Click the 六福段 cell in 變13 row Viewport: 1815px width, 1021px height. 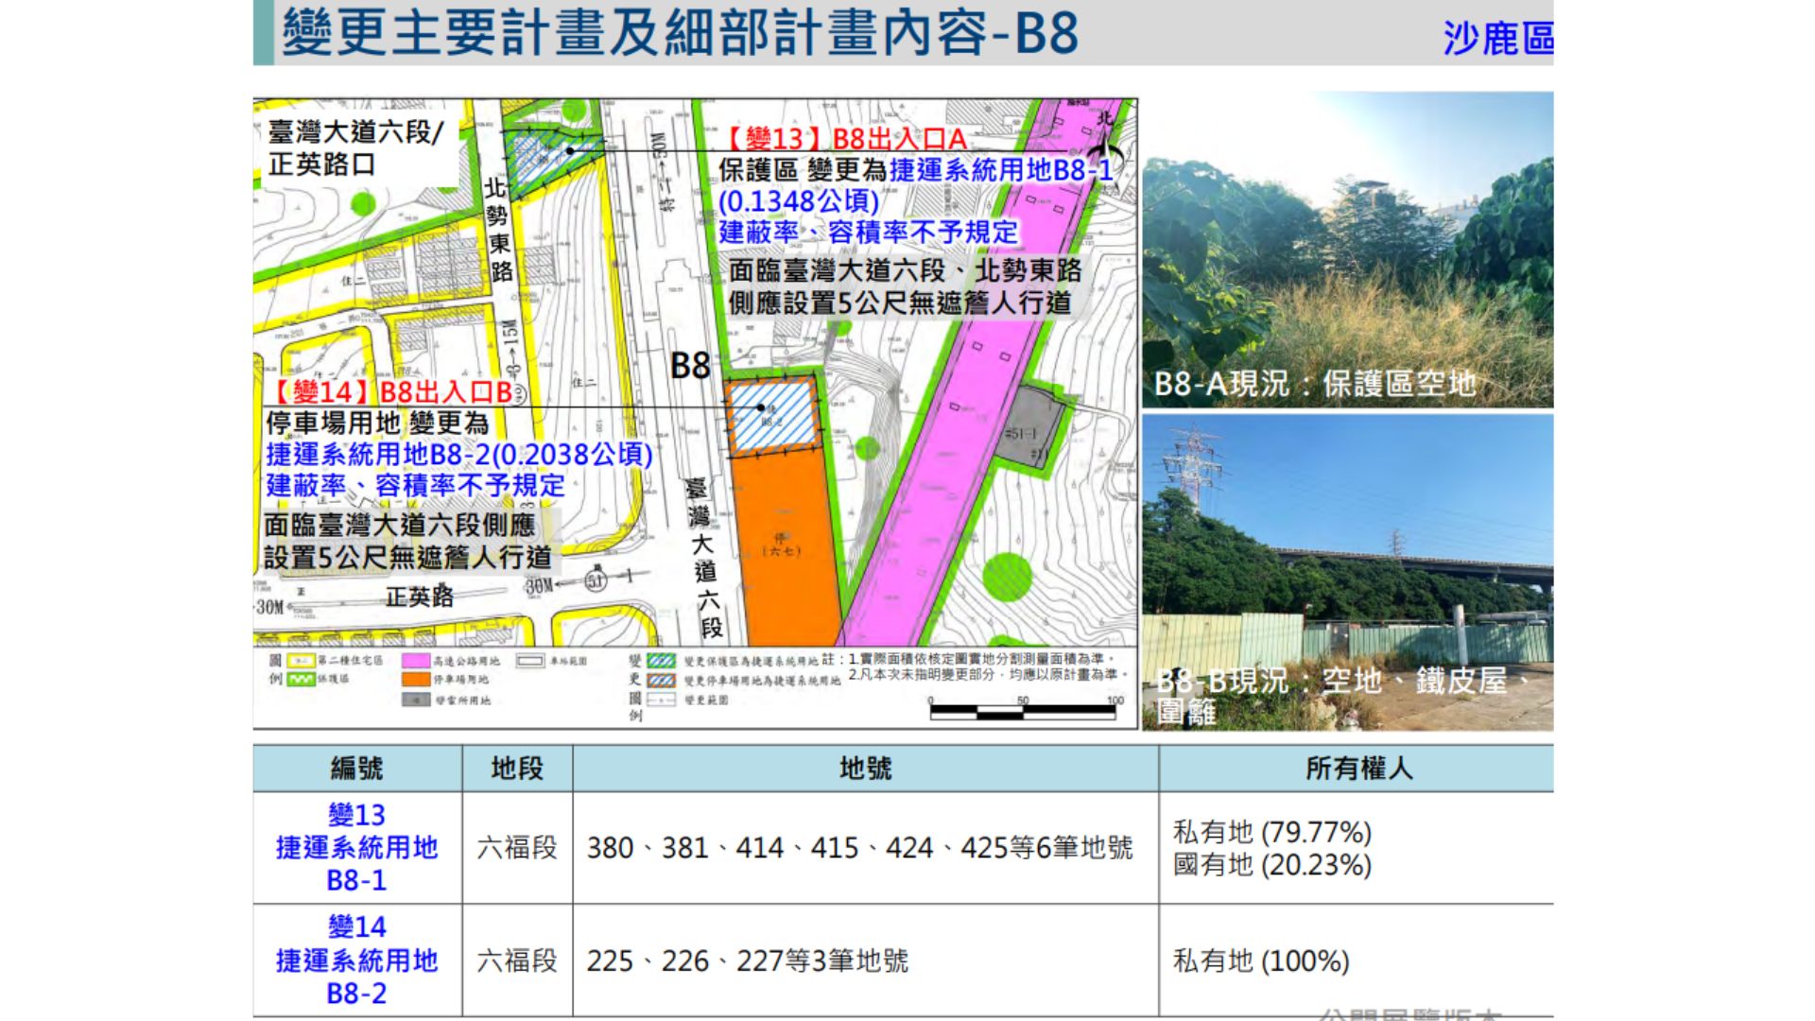coord(517,847)
